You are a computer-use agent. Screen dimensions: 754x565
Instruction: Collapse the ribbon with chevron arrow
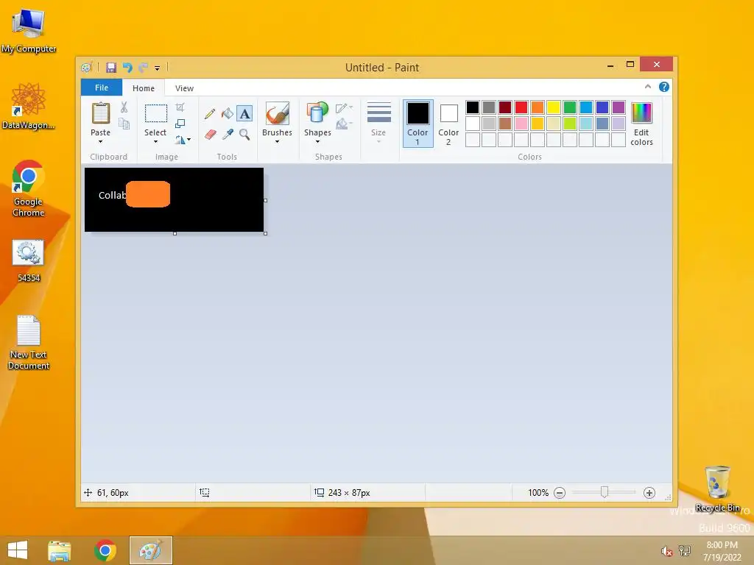tap(648, 87)
